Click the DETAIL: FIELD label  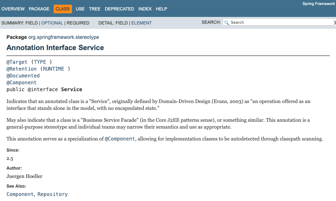pos(113,23)
